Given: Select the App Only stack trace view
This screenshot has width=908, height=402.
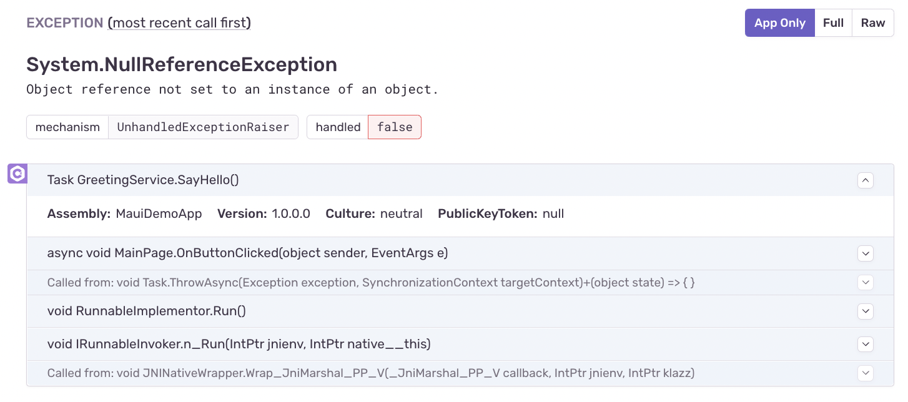Looking at the screenshot, I should [779, 23].
